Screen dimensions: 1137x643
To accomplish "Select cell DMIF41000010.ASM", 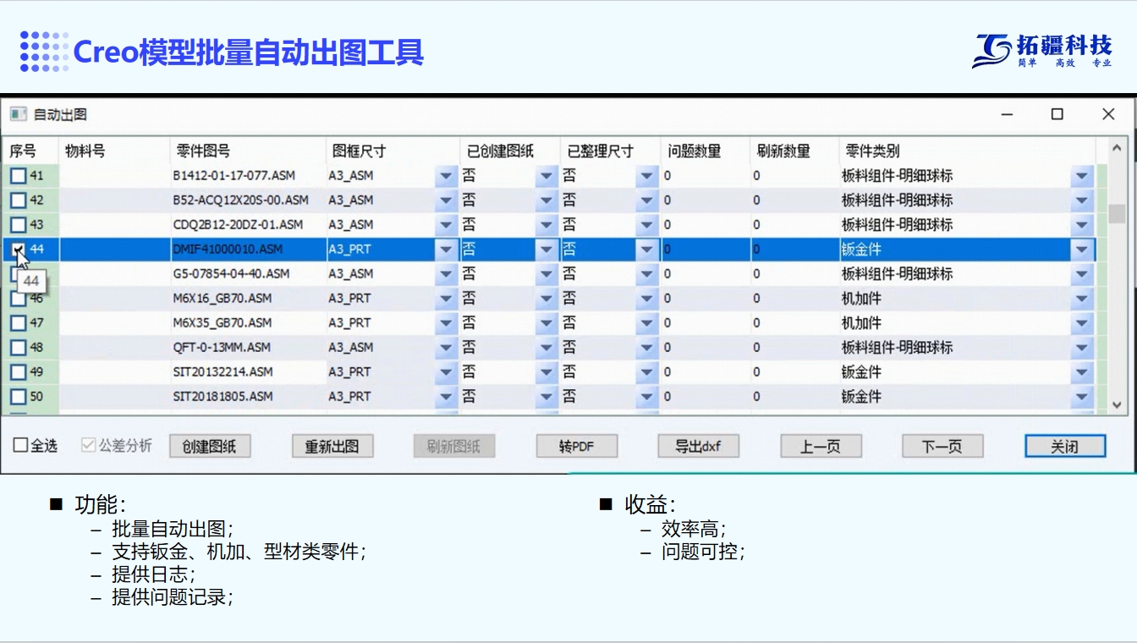I will [249, 250].
